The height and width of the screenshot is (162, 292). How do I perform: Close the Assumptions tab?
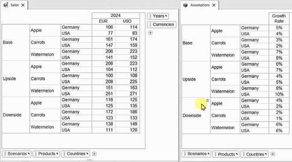click(214, 5)
